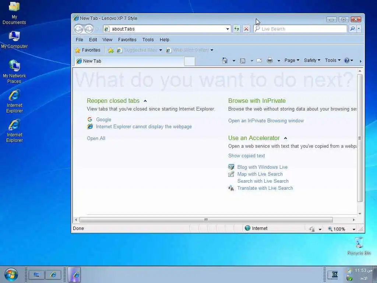Click Translate with Live Search icon
Viewport: 377px width, 283px height.
[x=231, y=188]
